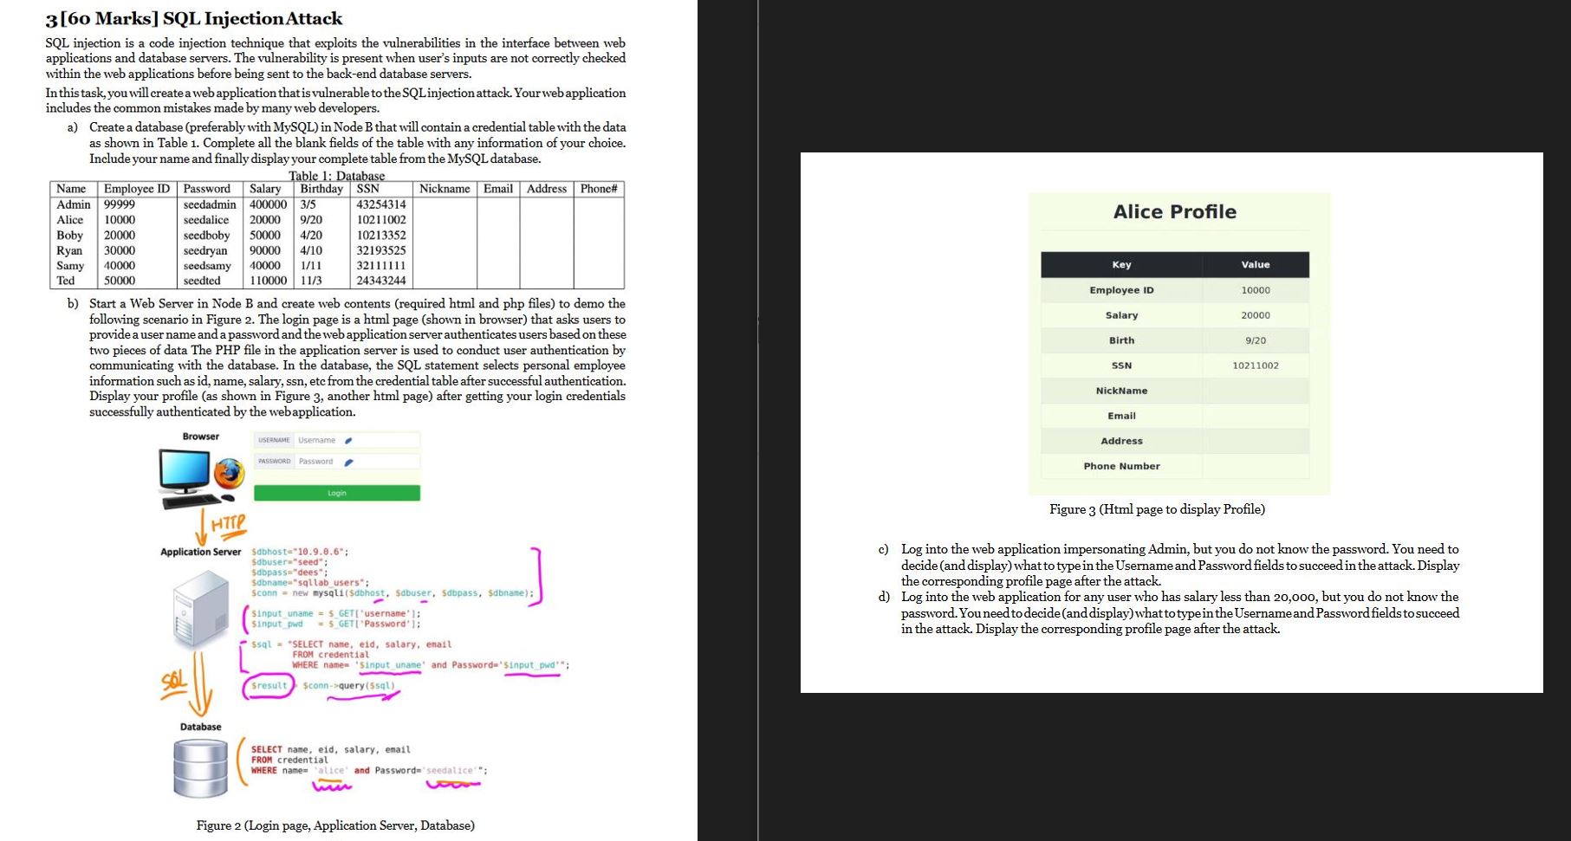Click the 'Employee ID' column header in Table 1

[137, 189]
